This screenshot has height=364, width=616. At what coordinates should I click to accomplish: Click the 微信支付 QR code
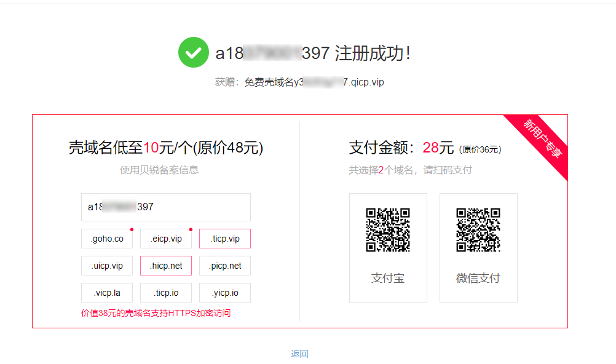[478, 230]
